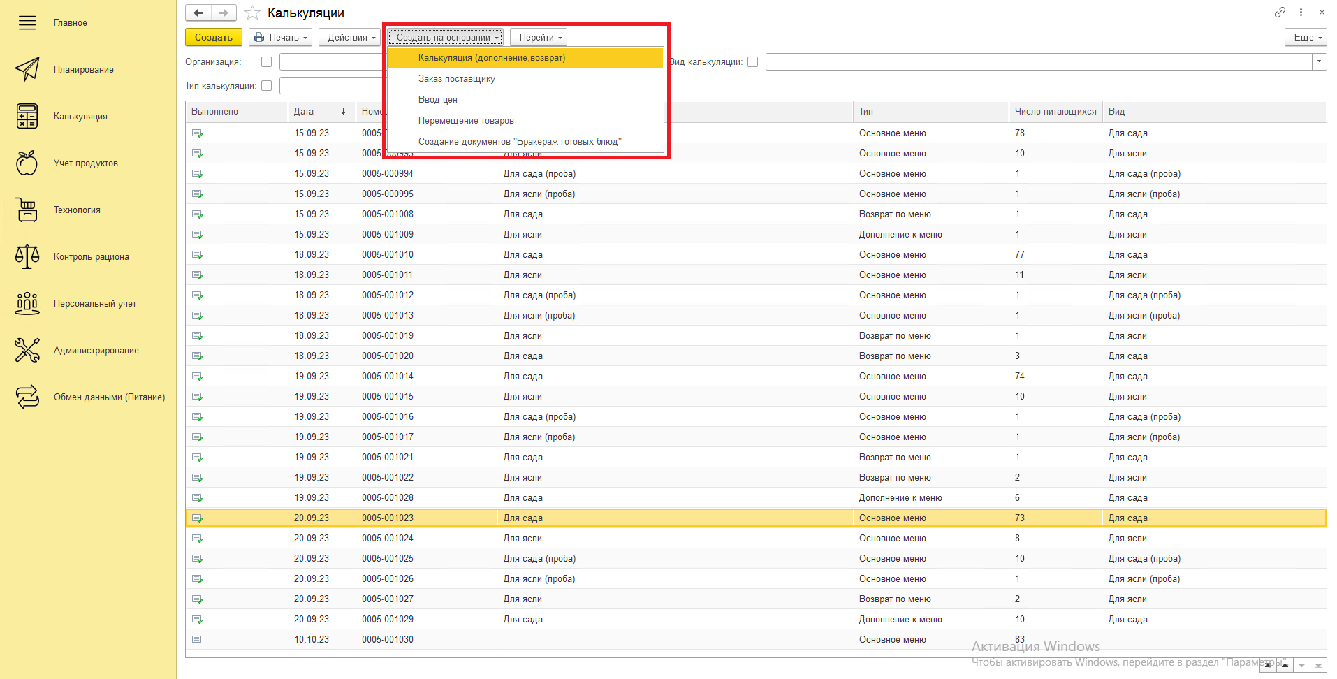The height and width of the screenshot is (679, 1337).
Task: Click the Калькуляция calculator icon
Action: point(27,116)
